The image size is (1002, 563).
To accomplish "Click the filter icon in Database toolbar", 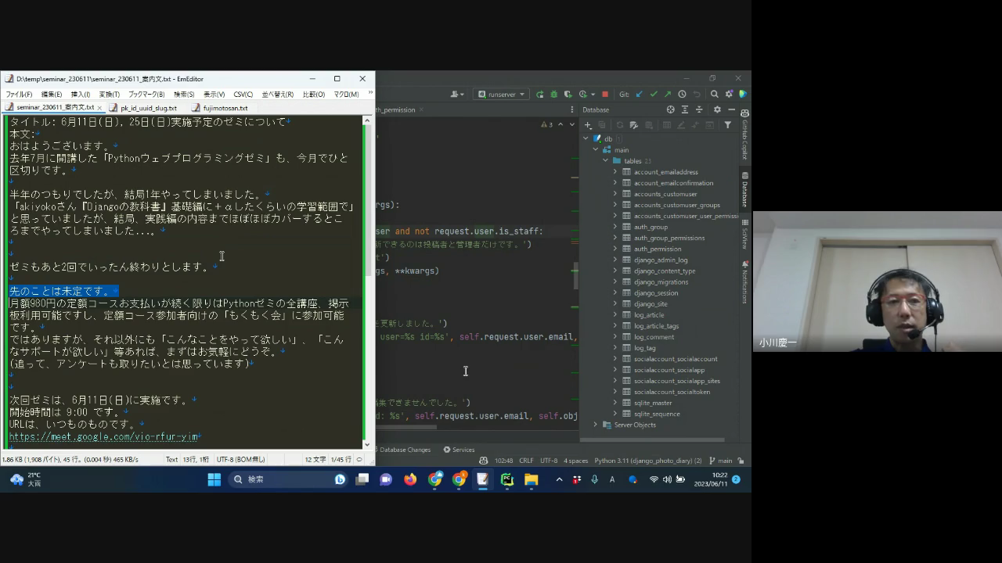I will [727, 125].
